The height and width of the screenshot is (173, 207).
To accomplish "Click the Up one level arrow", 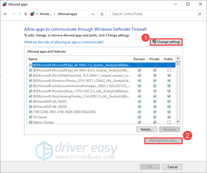I will [25, 14].
